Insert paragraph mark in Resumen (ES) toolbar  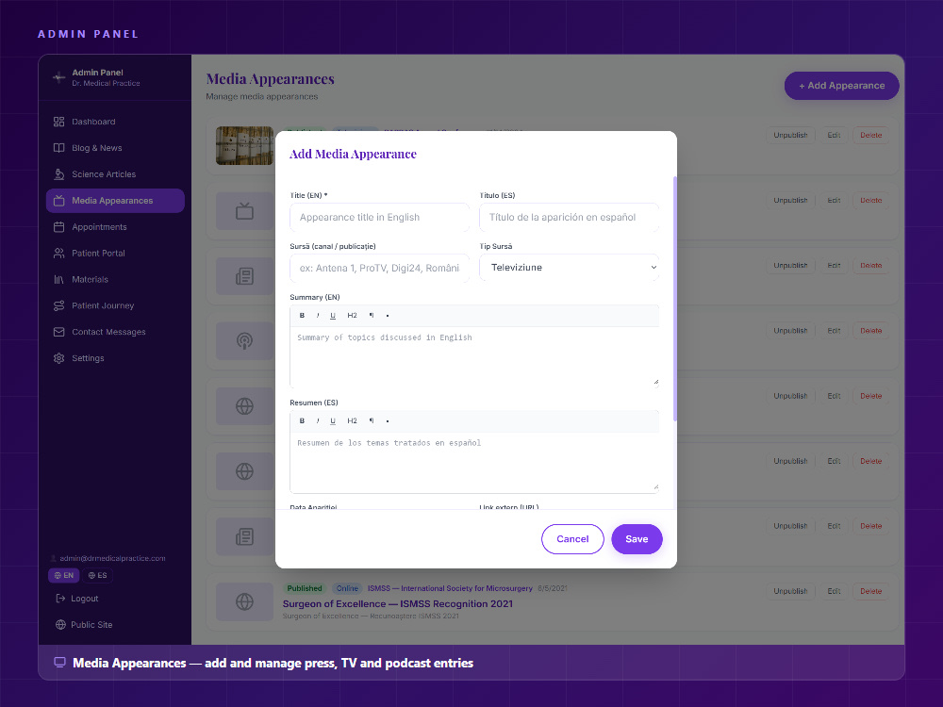pyautogui.click(x=371, y=420)
